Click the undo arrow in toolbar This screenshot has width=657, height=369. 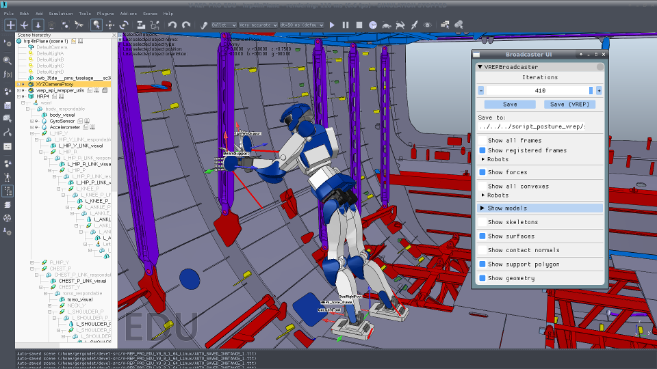pyautogui.click(x=172, y=25)
